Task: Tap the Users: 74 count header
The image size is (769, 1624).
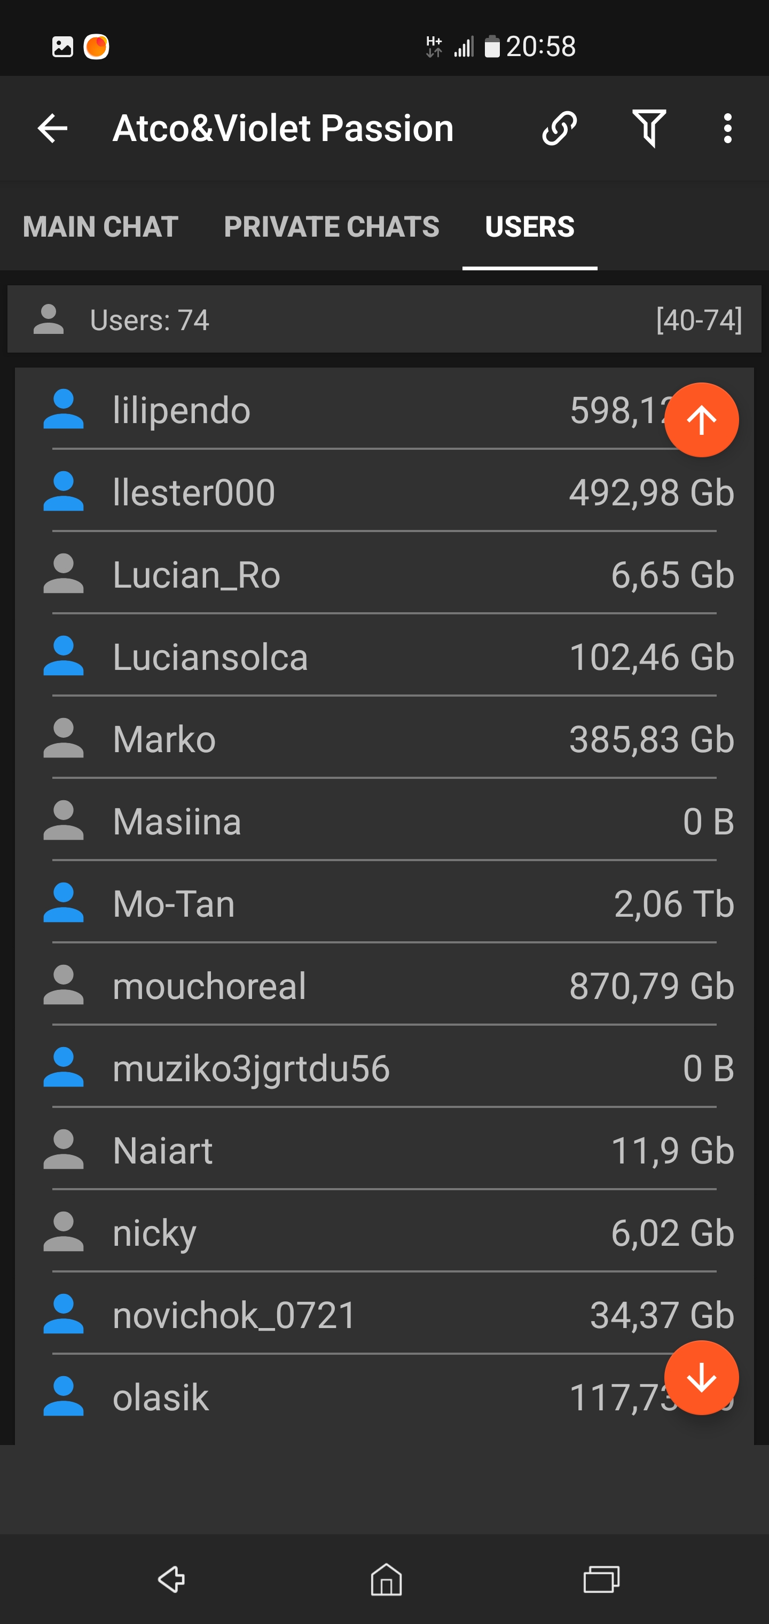Action: pyautogui.click(x=150, y=321)
